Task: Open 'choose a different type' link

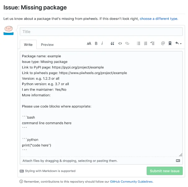Action: (159, 19)
